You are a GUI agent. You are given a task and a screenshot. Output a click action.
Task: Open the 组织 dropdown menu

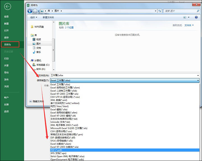(x=34, y=17)
